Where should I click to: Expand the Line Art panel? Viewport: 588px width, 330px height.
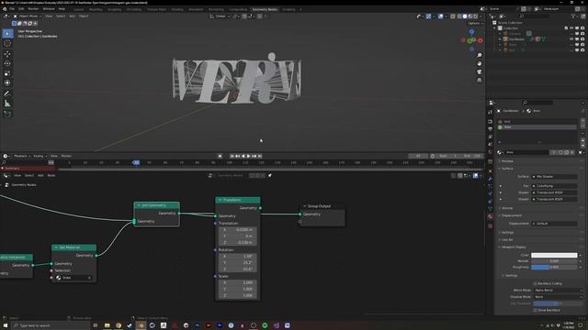pyautogui.click(x=506, y=240)
